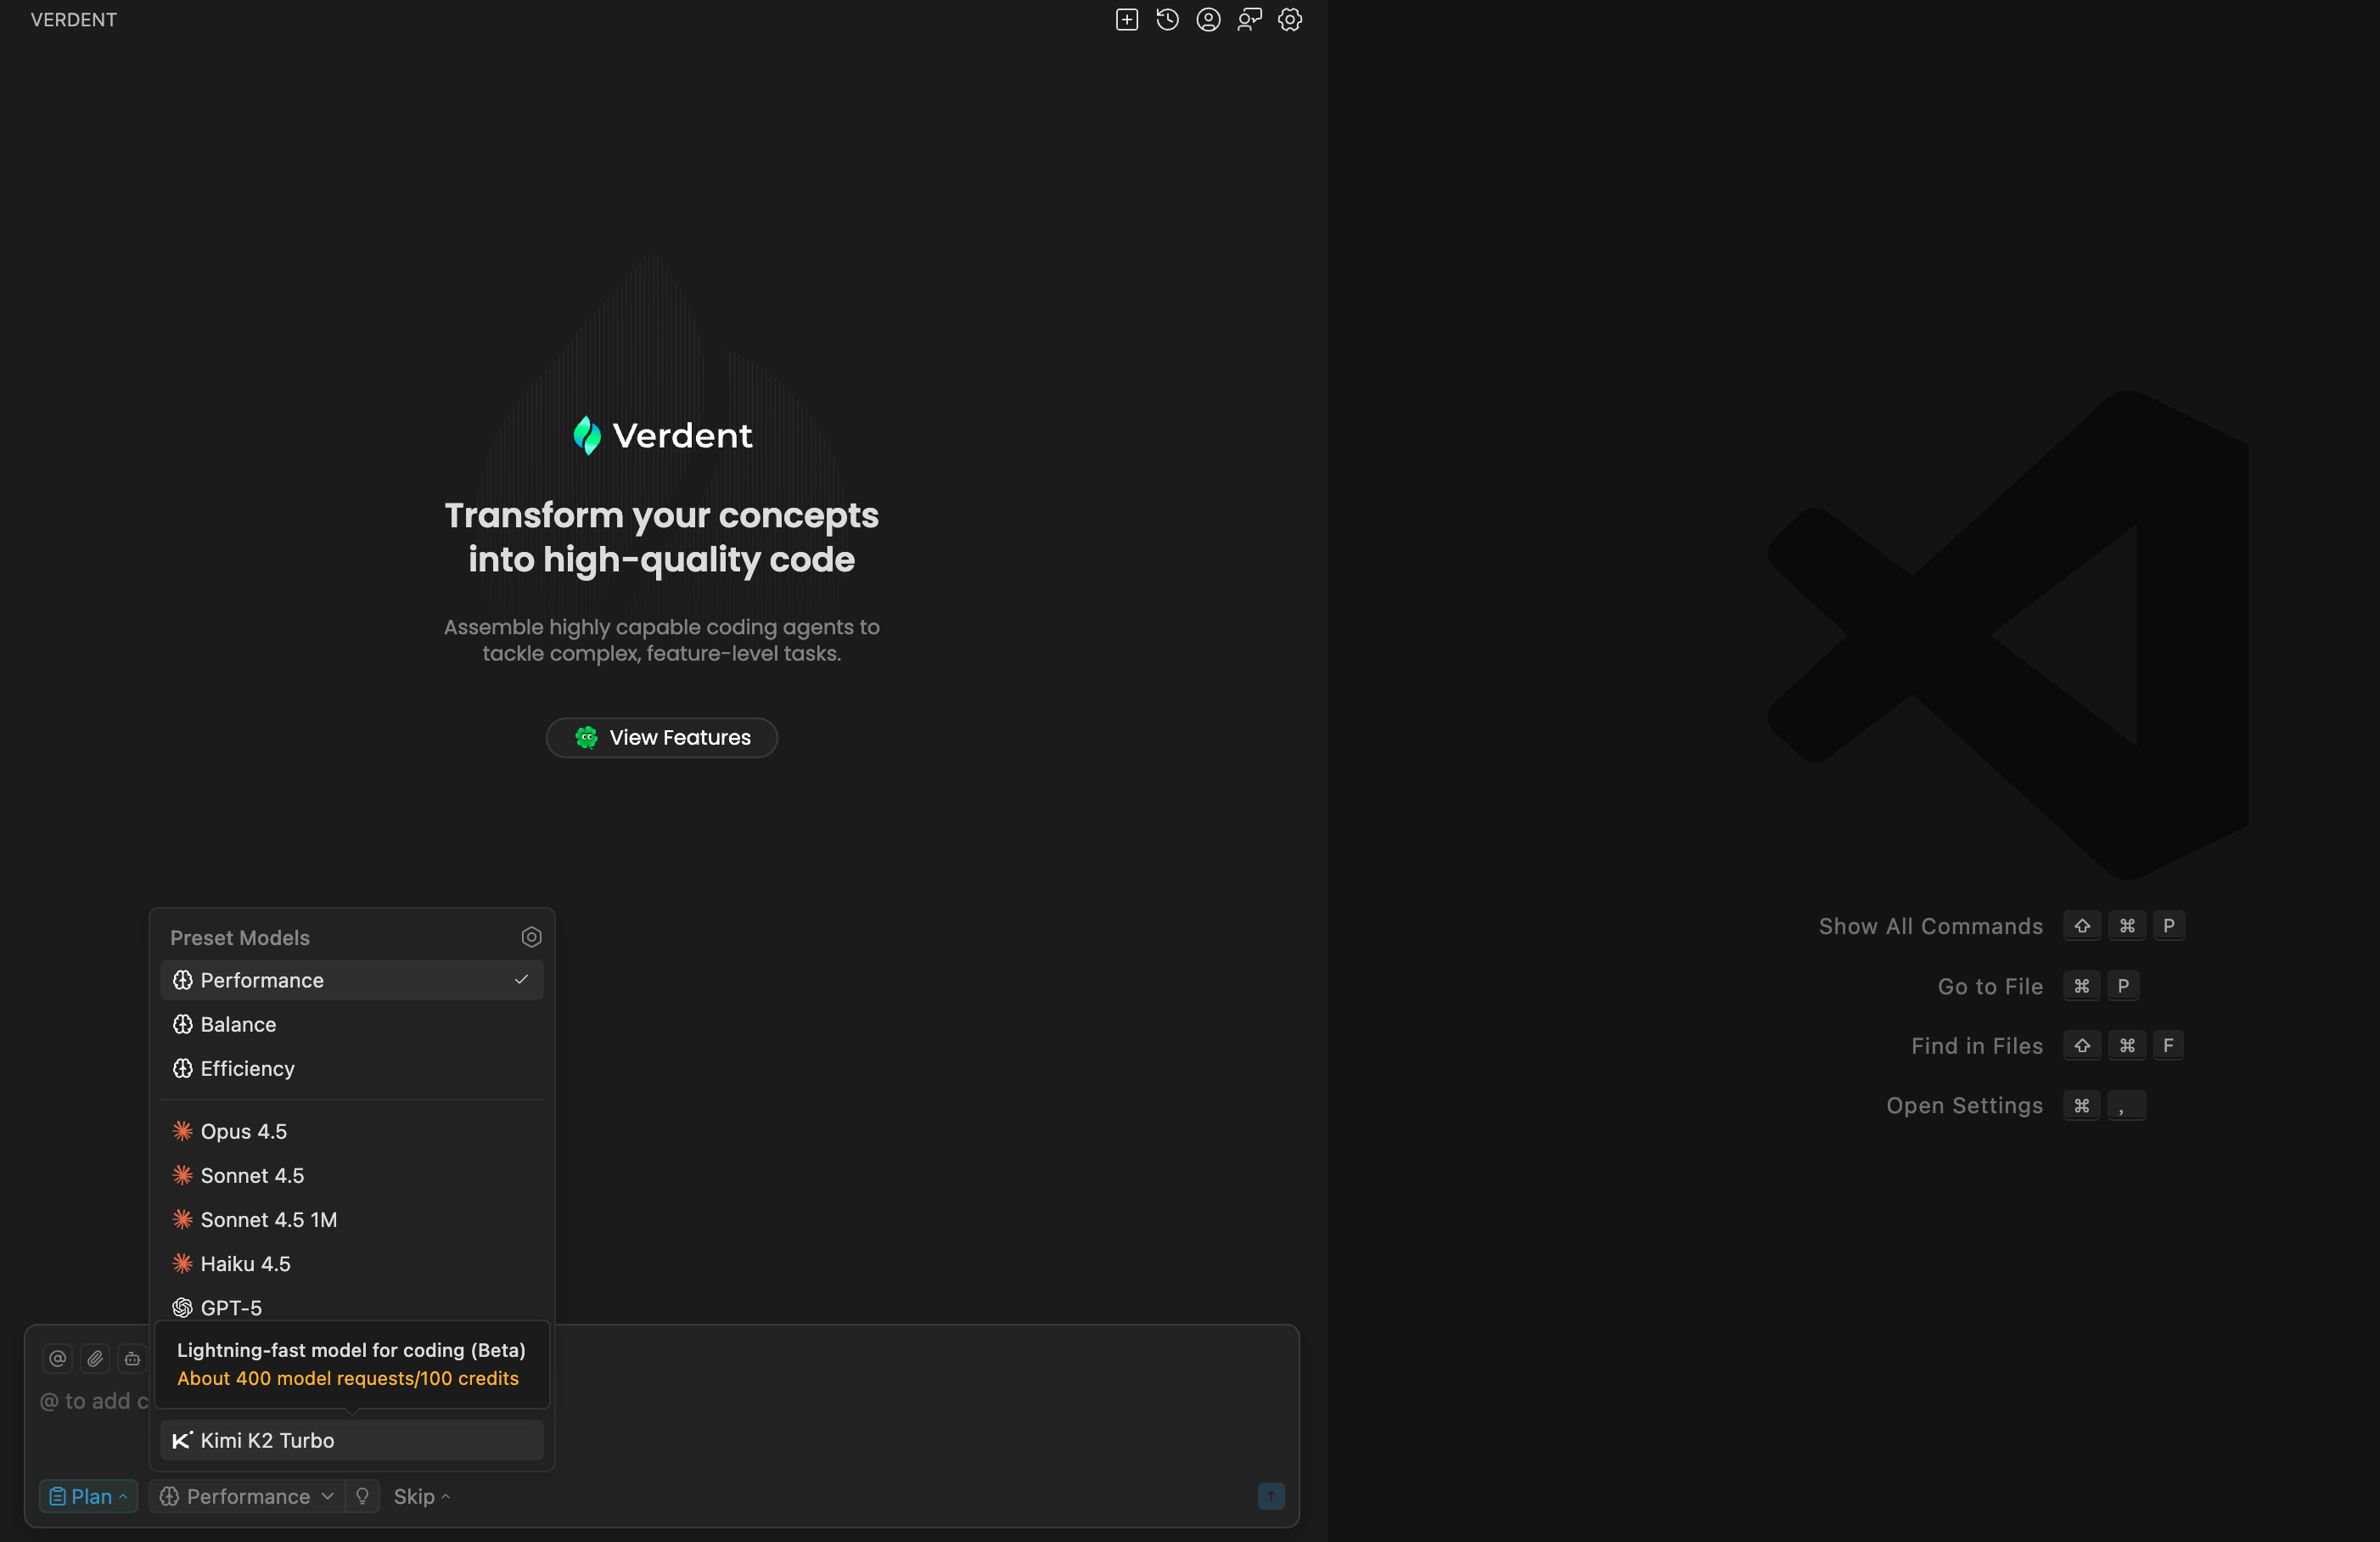
Task: Open the feedback chat person icon
Action: click(x=1249, y=20)
